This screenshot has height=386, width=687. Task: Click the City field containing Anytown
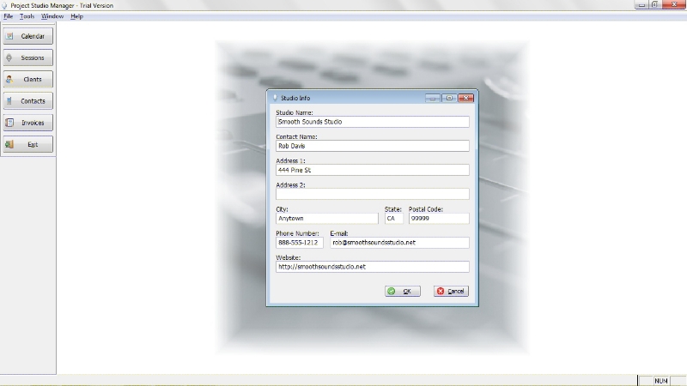pyautogui.click(x=326, y=219)
